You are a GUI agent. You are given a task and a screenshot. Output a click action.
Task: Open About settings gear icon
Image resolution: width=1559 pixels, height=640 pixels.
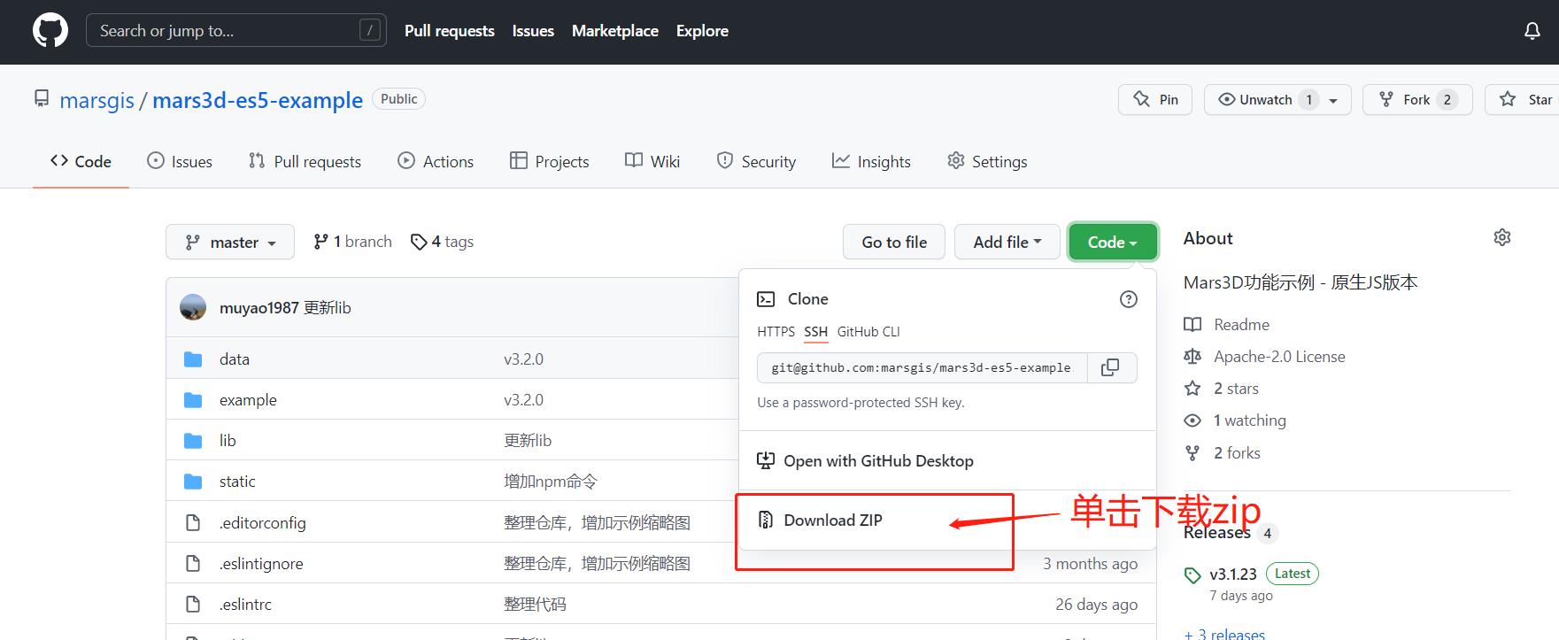point(1501,237)
